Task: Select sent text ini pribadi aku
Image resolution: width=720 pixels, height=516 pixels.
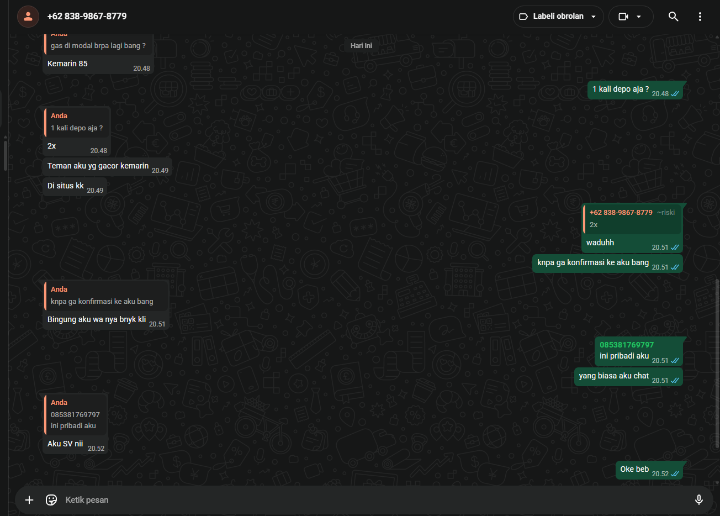Action: pyautogui.click(x=624, y=356)
